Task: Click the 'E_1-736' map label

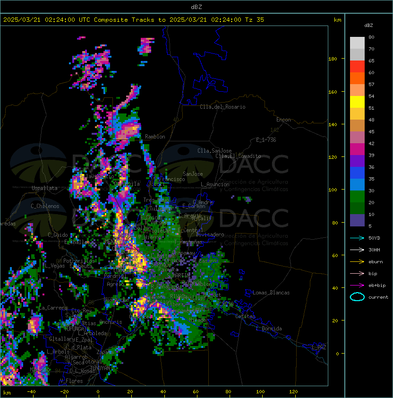Action: click(266, 140)
